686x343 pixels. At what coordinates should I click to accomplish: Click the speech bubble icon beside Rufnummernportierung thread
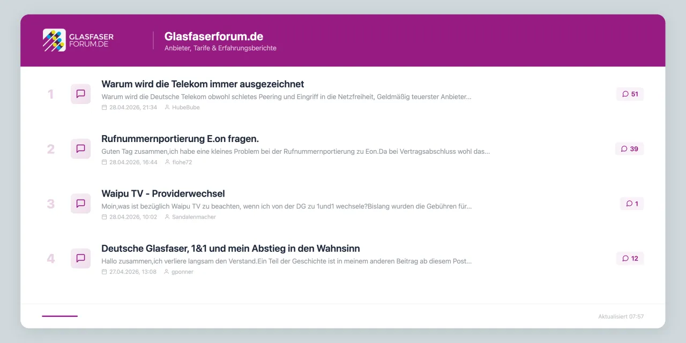click(x=81, y=148)
